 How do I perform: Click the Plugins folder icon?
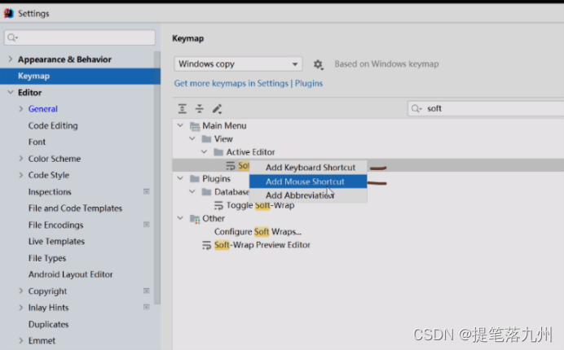point(195,178)
